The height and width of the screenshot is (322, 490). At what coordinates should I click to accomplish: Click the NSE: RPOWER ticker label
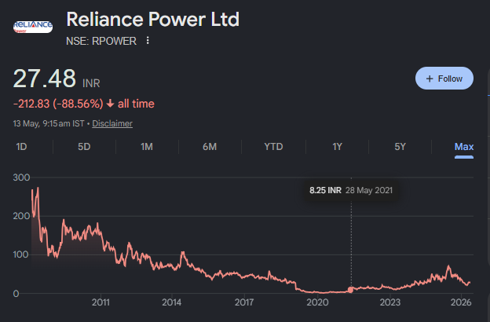(x=101, y=41)
